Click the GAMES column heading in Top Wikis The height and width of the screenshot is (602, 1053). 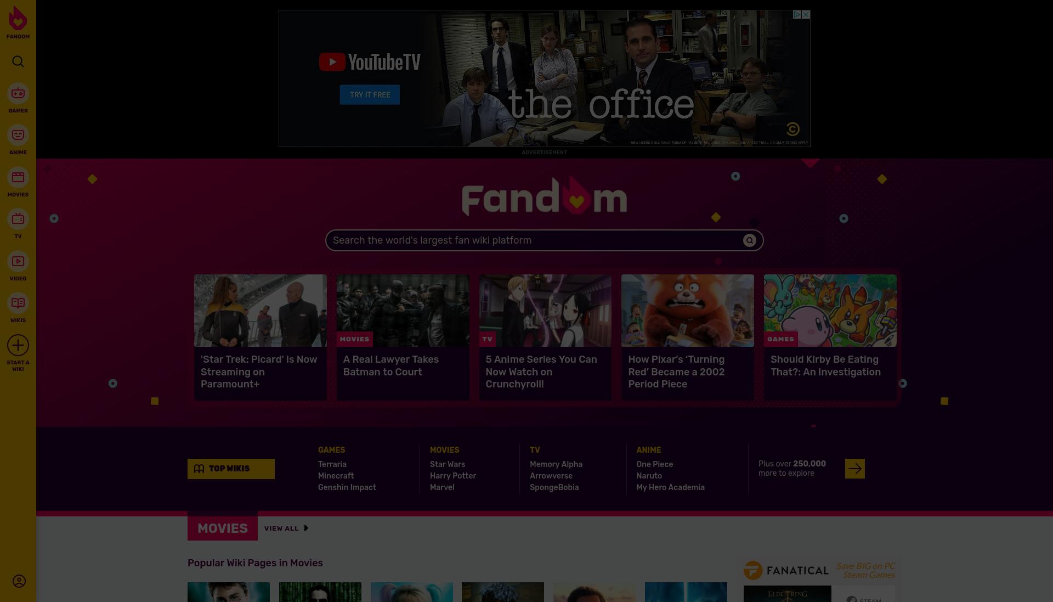(x=332, y=450)
